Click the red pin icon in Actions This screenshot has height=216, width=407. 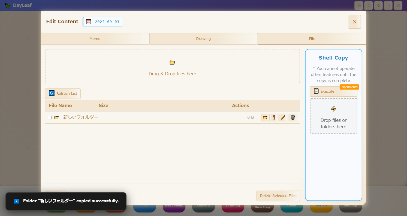point(274,117)
